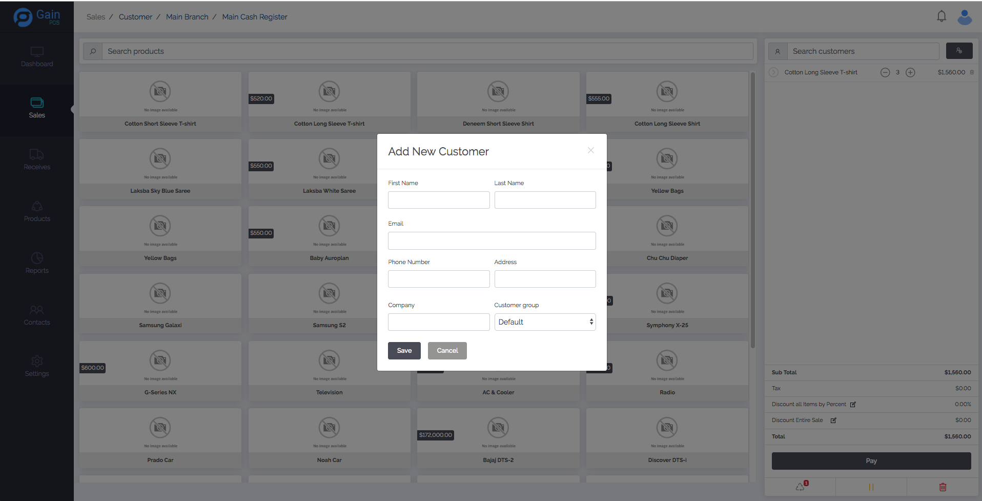Open the notifications bell
This screenshot has height=501, width=982.
point(941,16)
